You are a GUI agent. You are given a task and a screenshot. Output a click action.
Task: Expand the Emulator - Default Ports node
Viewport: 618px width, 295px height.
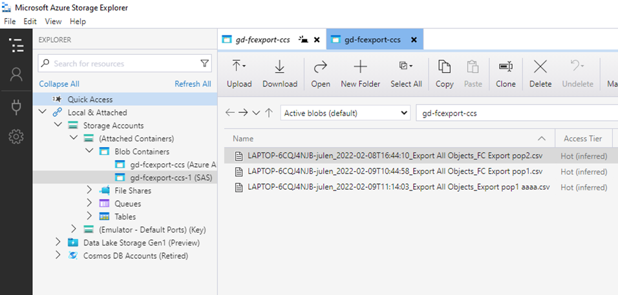click(x=74, y=229)
